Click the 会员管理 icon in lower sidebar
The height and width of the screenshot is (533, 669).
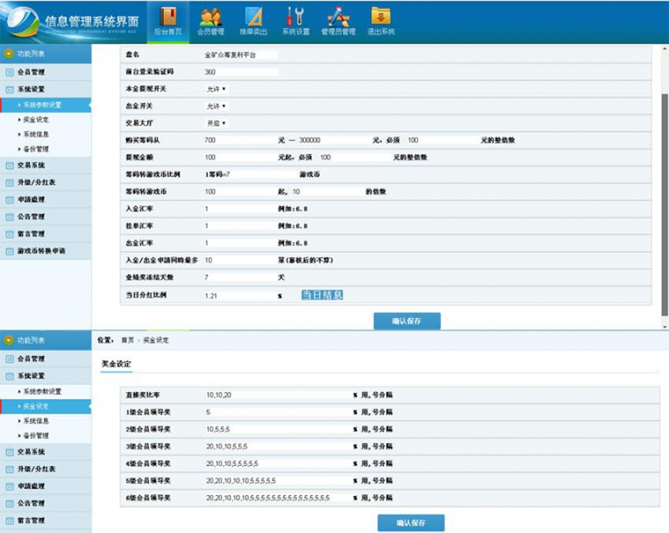(x=10, y=359)
